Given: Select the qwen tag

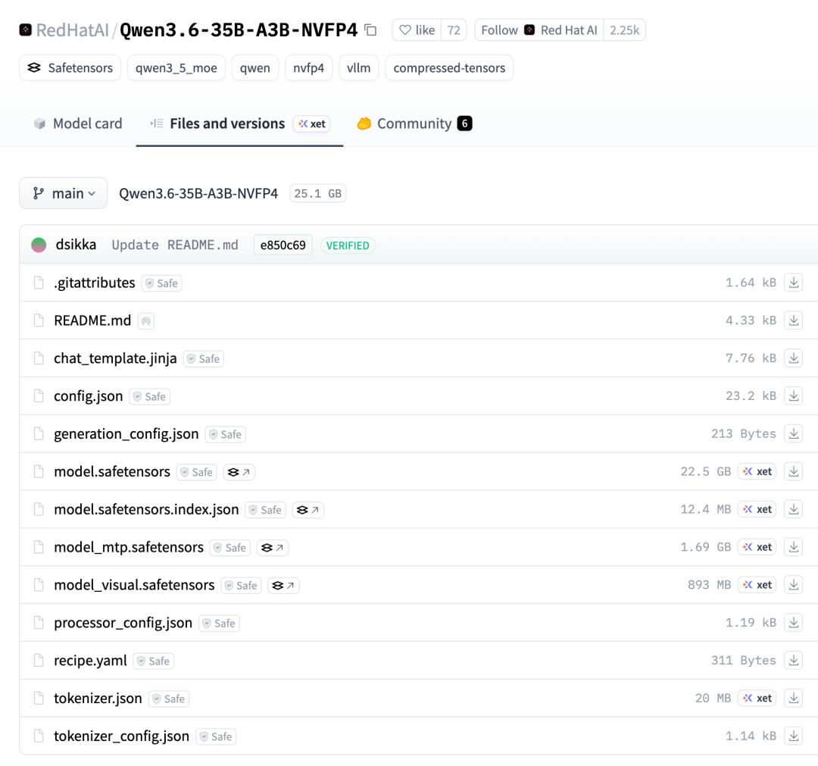Looking at the screenshot, I should (x=255, y=68).
